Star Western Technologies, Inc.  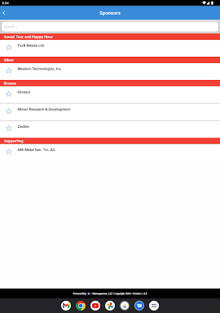click(9, 71)
